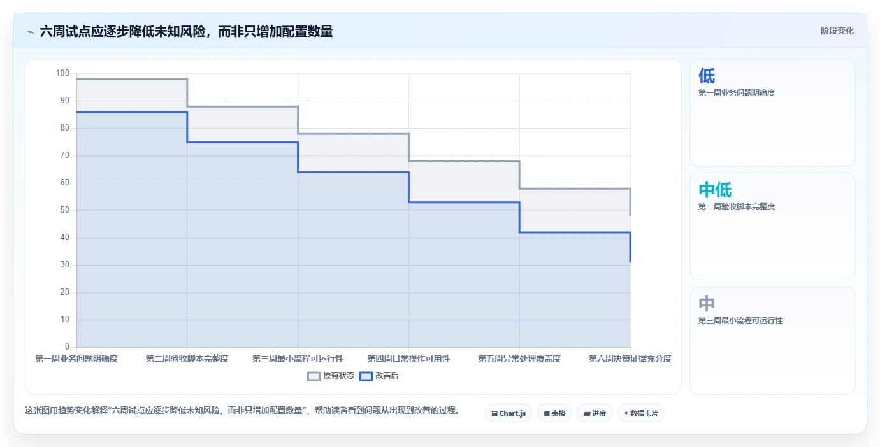Select the 进度 tag
The width and height of the screenshot is (880, 447).
click(595, 413)
